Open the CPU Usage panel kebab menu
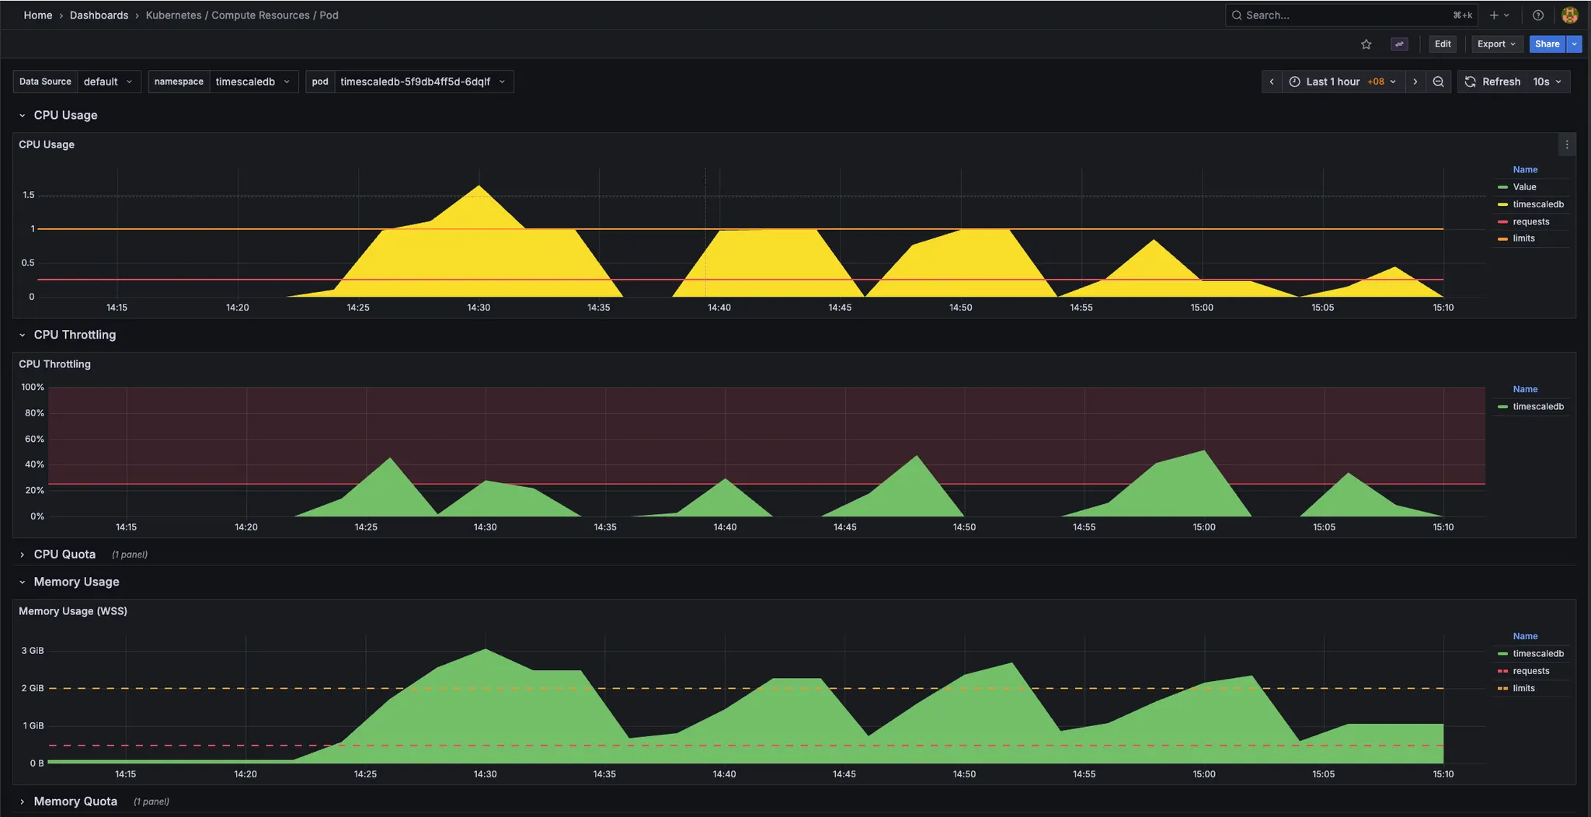 pos(1567,144)
